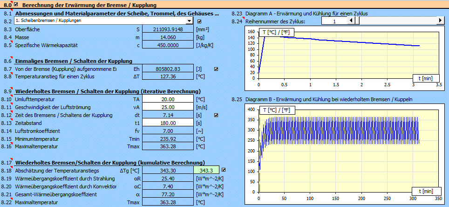Select convection coefficient αC value 7.40
This screenshot has height=207, width=449.
pyautogui.click(x=168, y=186)
